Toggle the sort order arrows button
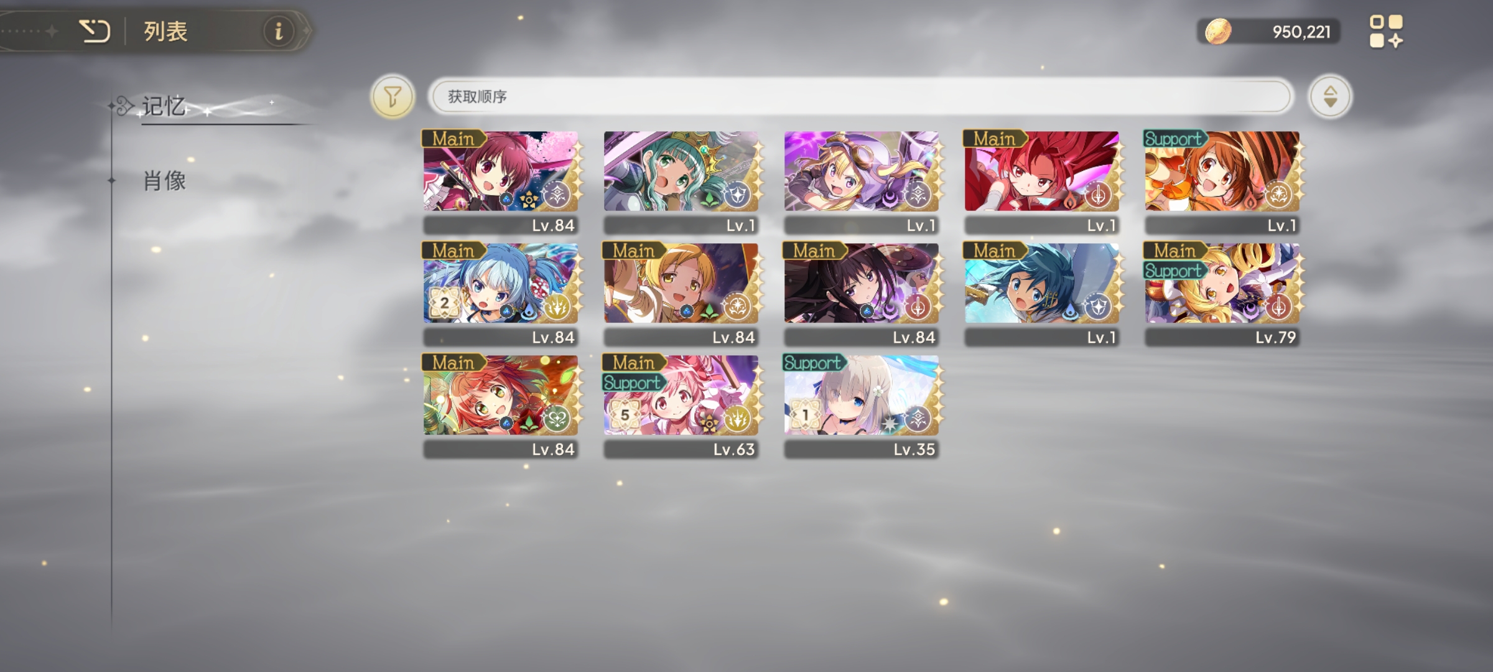This screenshot has height=672, width=1493. tap(1329, 96)
